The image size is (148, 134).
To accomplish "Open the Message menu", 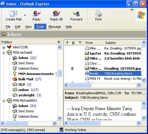I will [x=55, y=27].
